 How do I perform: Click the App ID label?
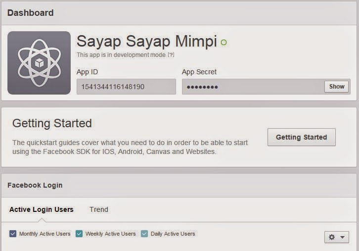pos(87,72)
